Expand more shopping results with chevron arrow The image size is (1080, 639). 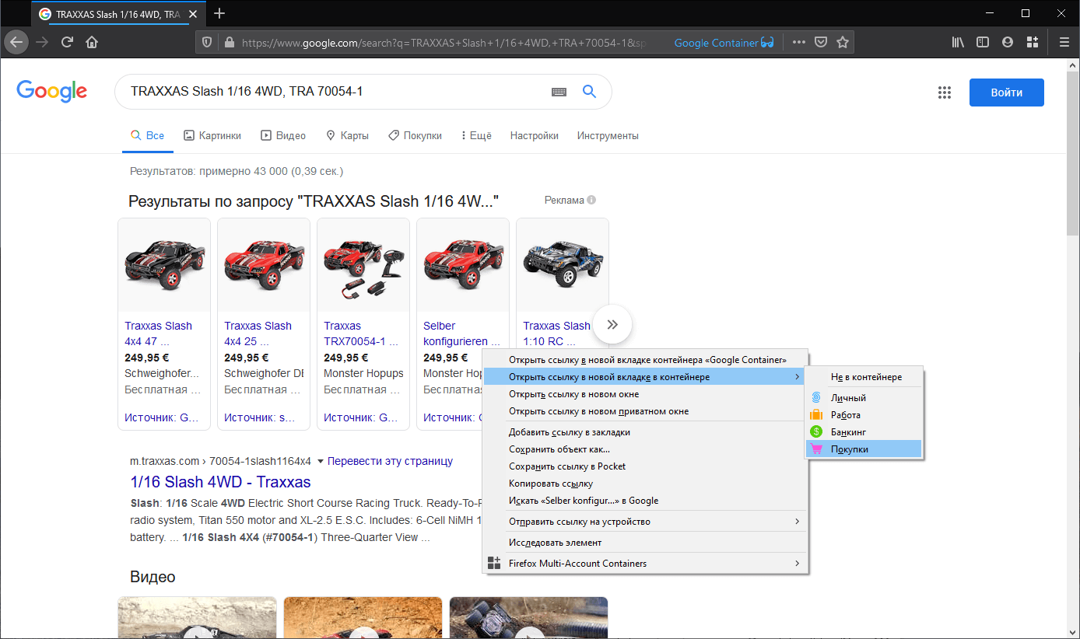(612, 324)
